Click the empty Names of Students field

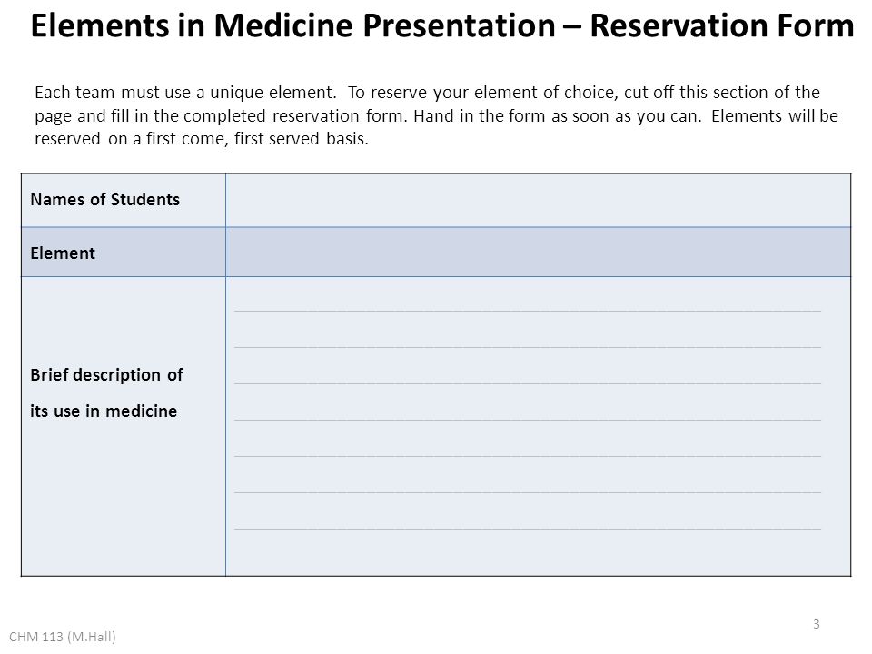(x=538, y=200)
